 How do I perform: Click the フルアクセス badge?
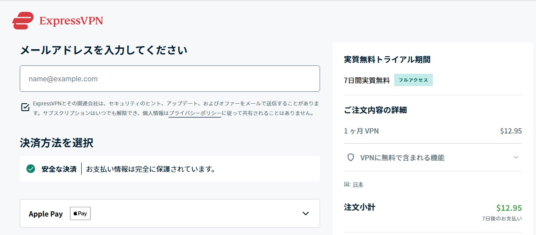click(x=414, y=80)
